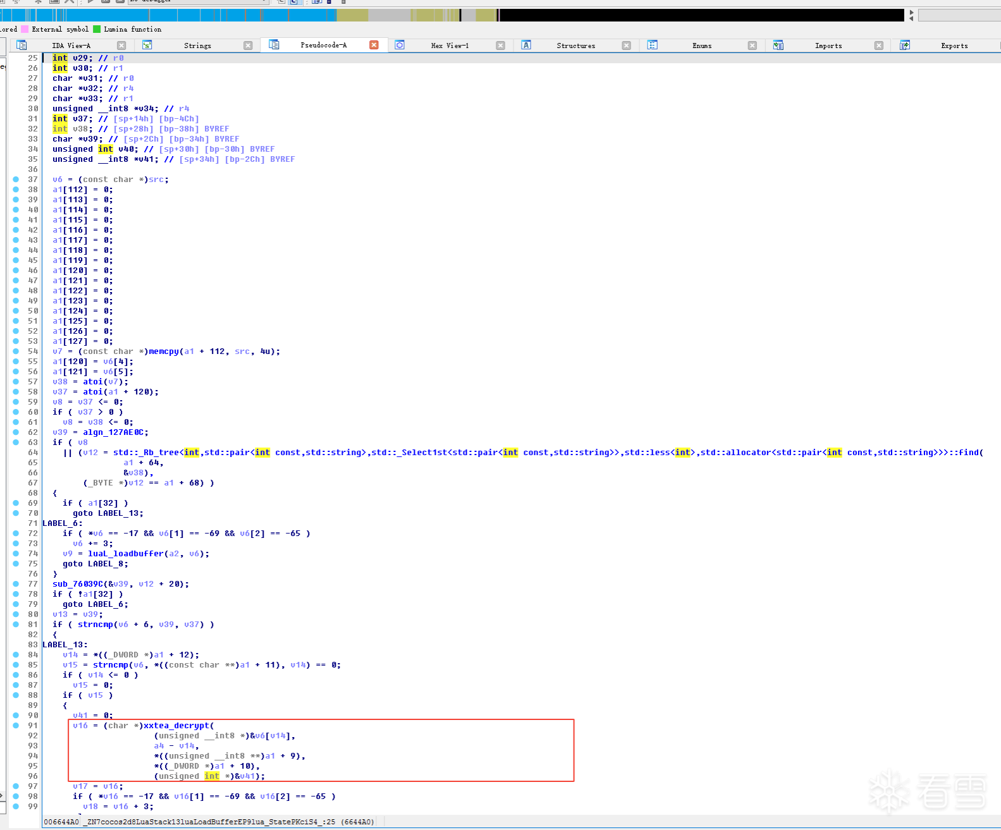Open the Strings tab
Viewport: 1001px width, 830px height.
197,46
